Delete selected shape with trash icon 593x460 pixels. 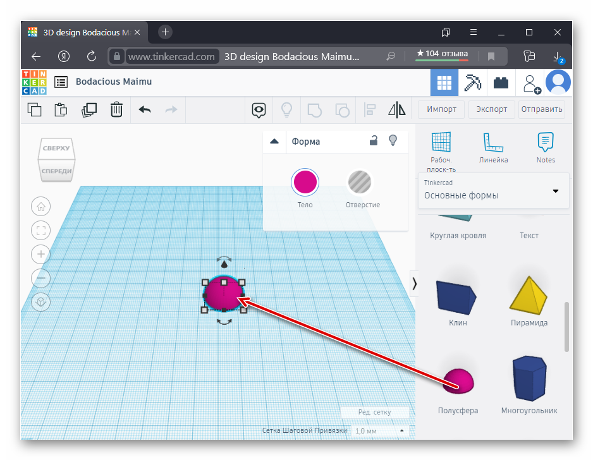coord(116,109)
